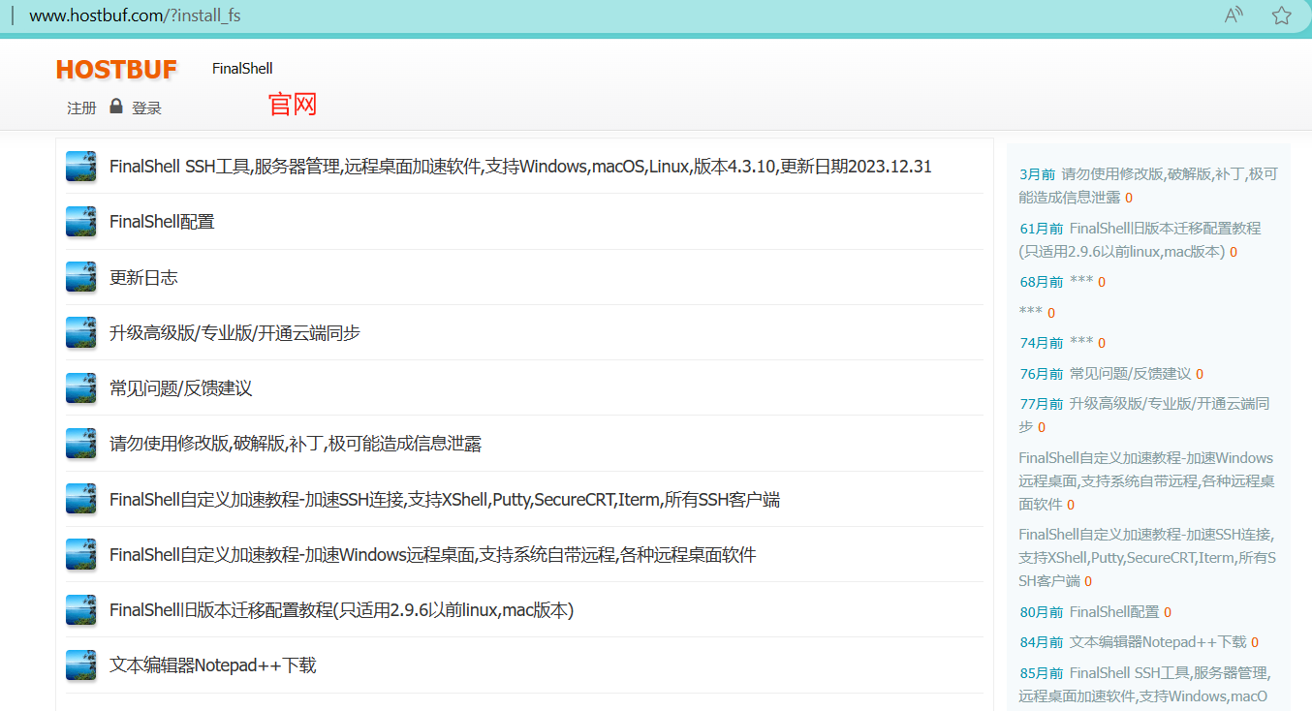Click the favorites star in the address bar
This screenshot has height=711, width=1312.
pos(1281,15)
